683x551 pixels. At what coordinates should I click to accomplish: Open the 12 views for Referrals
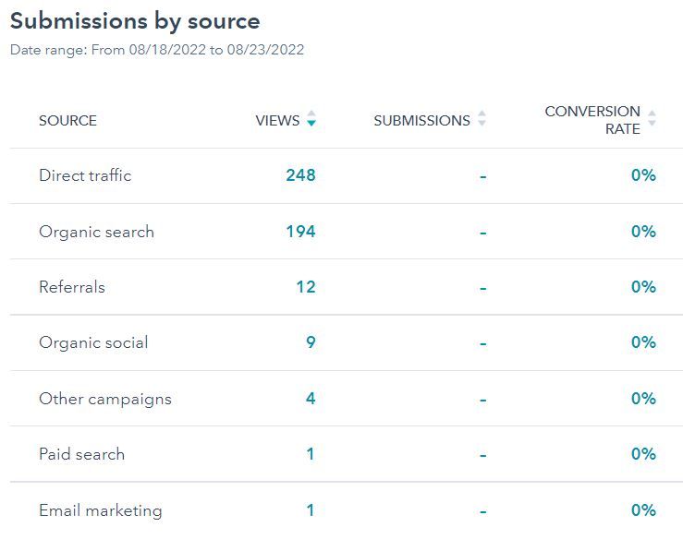[306, 287]
